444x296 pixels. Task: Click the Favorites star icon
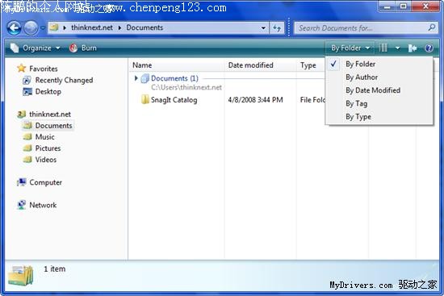pos(22,69)
